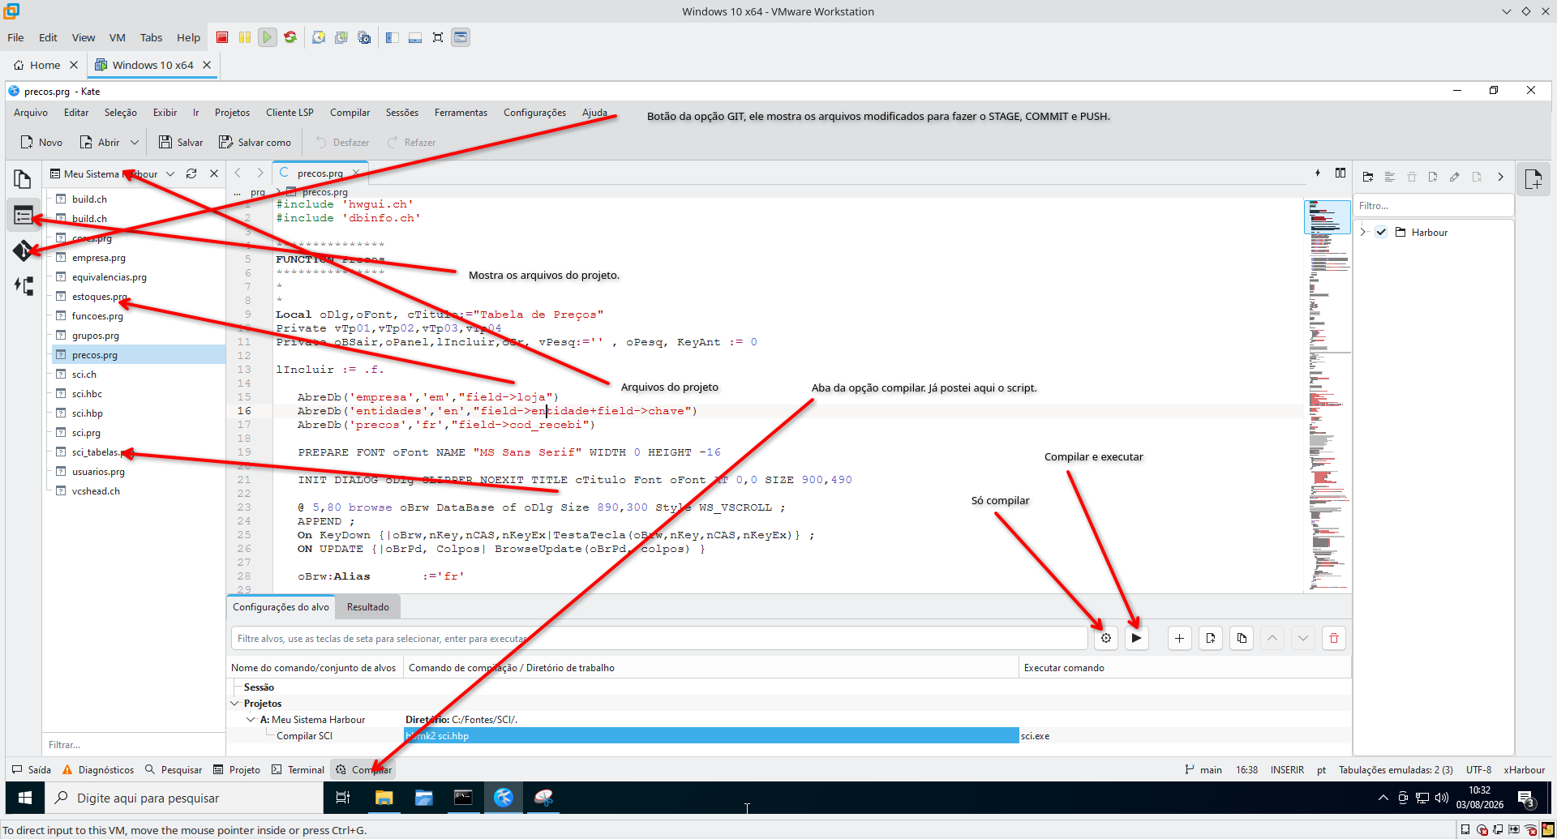Click the Novo new file toolbar button
Screen dimensions: 1557x839
coord(41,142)
